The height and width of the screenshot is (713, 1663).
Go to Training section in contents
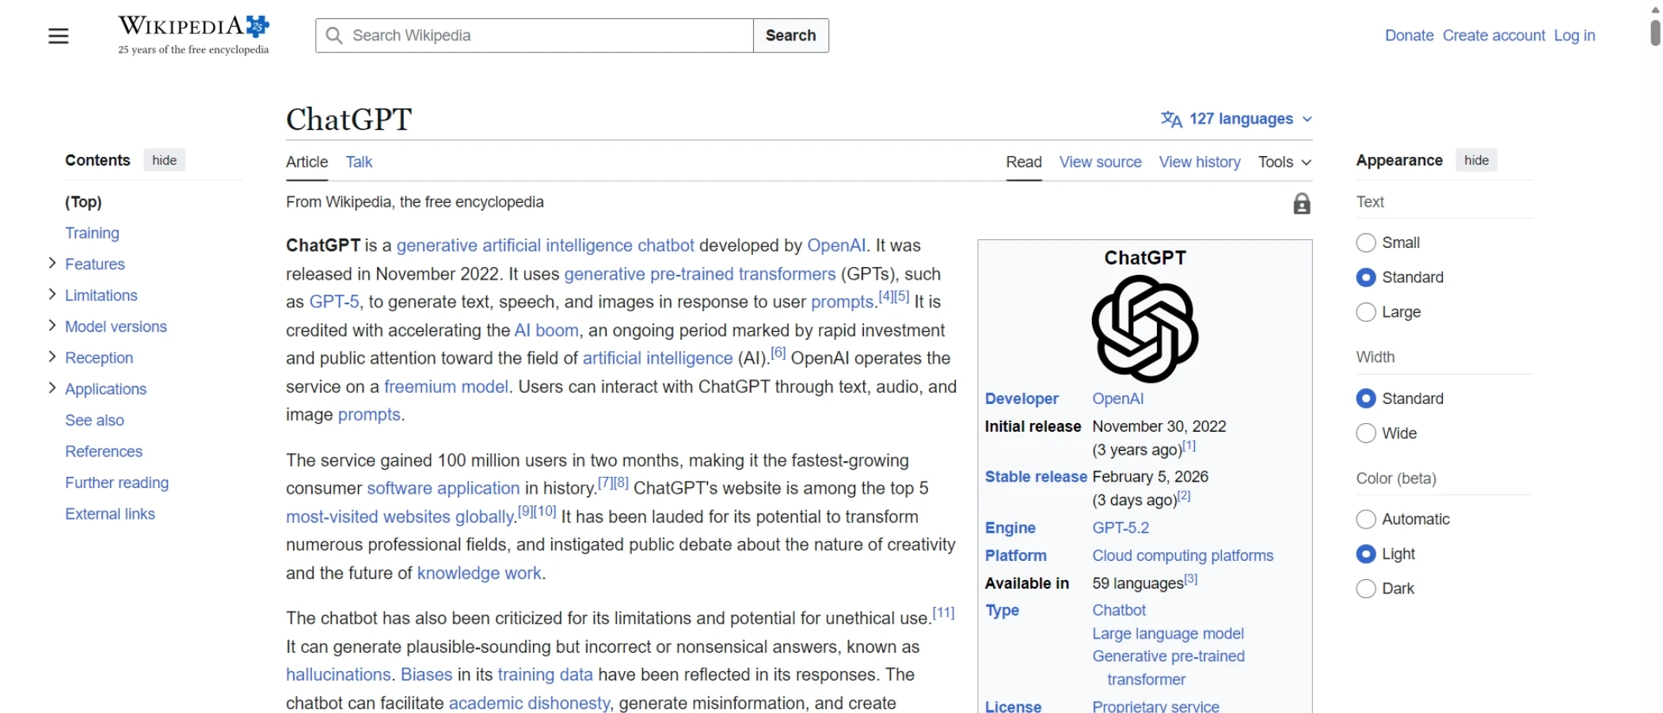92,233
